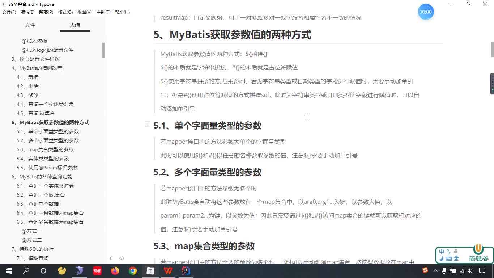This screenshot has height=278, width=494.
Task: Open the 文件(F) menu
Action: 9,12
